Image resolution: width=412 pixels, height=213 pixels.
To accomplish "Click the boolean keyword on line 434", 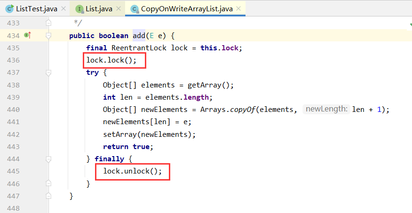I will [x=113, y=36].
